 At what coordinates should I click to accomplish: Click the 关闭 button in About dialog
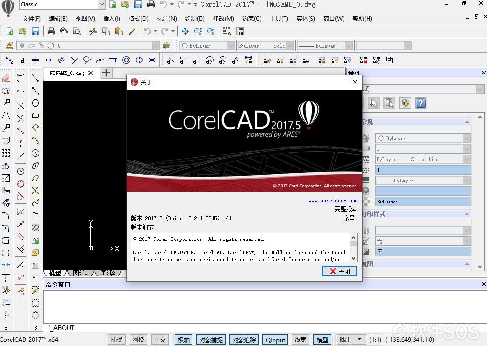[340, 271]
